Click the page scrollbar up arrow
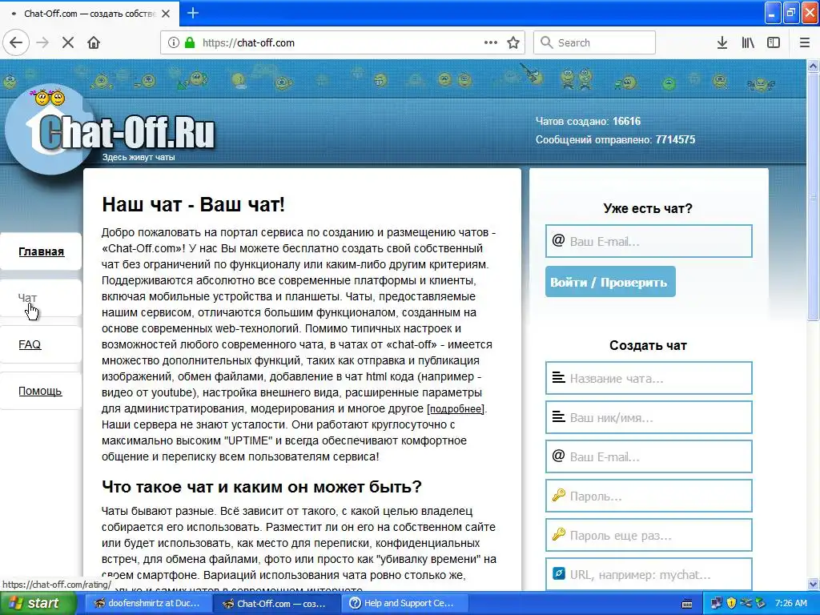The height and width of the screenshot is (615, 820). pos(814,66)
